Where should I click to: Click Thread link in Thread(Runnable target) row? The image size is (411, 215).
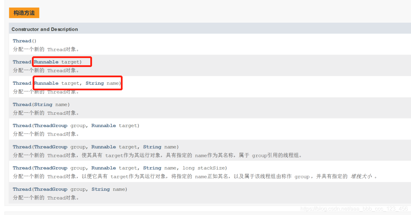22,62
